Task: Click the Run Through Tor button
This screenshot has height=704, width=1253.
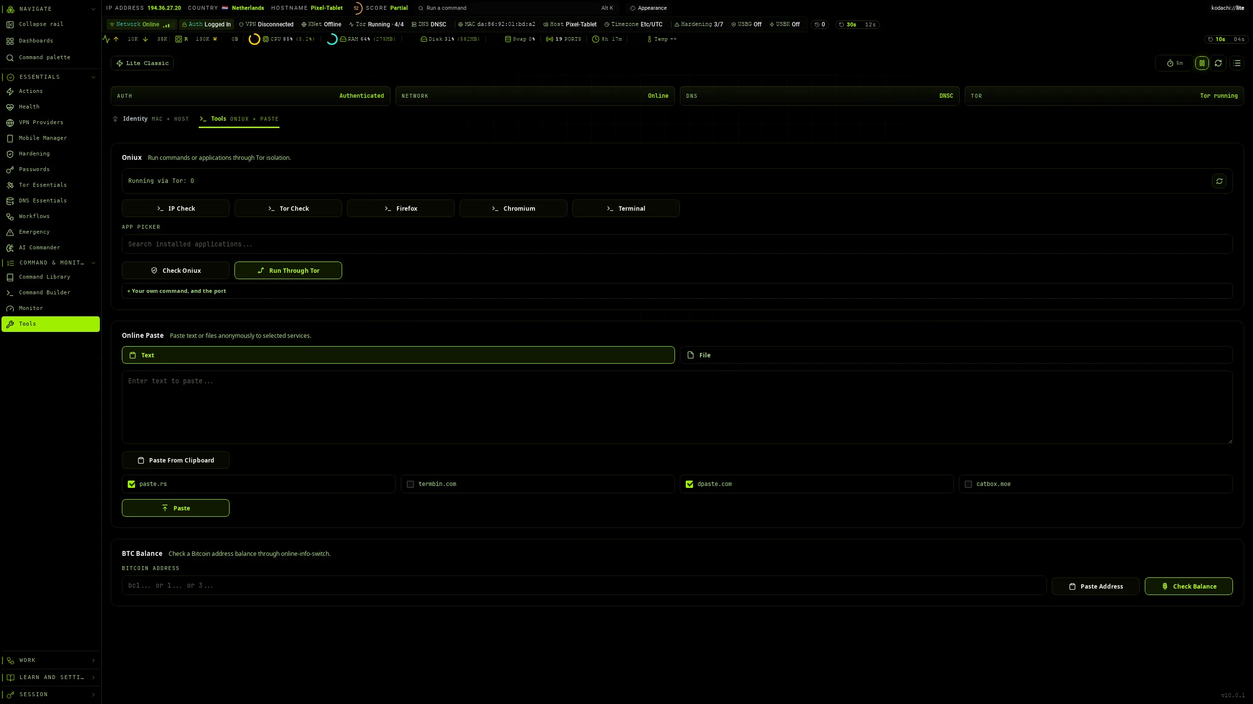Action: [x=288, y=270]
